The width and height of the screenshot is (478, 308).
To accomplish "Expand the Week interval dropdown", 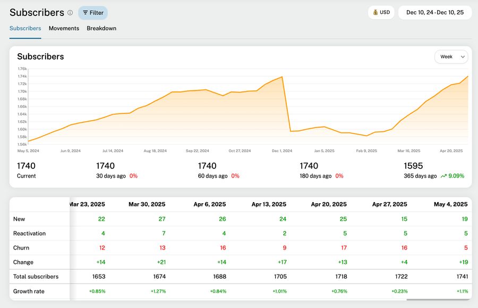I will 451,56.
